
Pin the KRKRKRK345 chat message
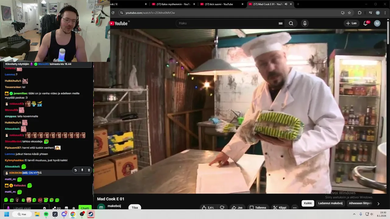82,170
